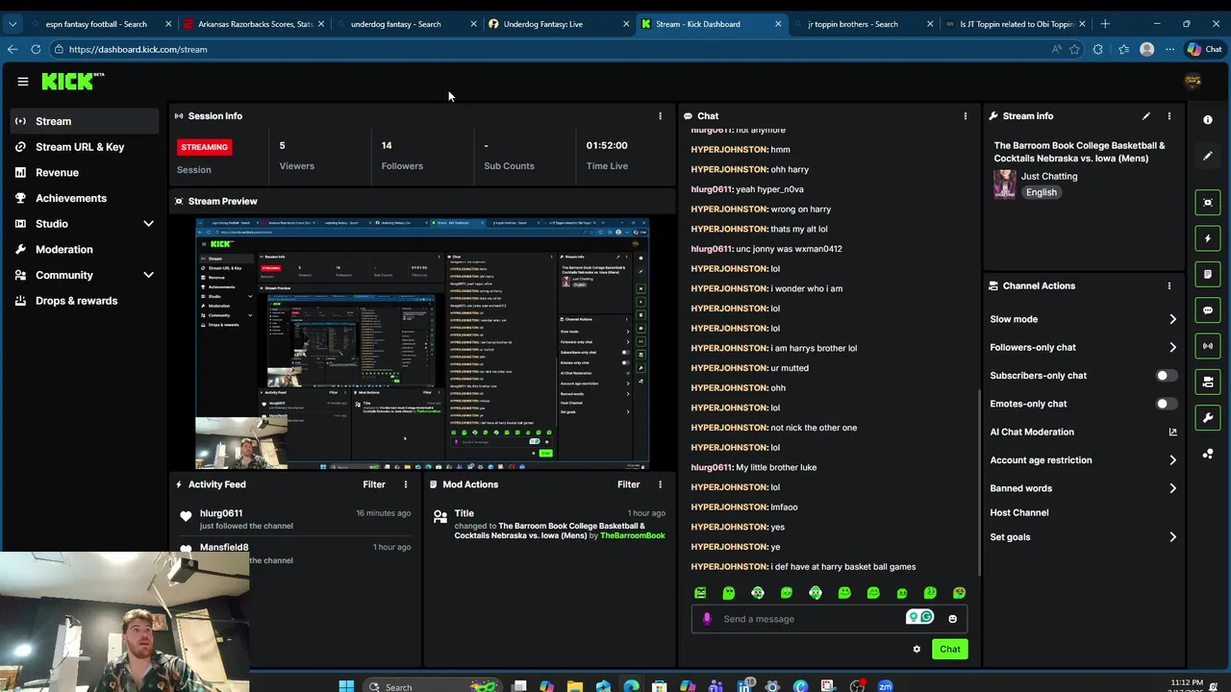Click the Just Chatting category

point(1049,176)
